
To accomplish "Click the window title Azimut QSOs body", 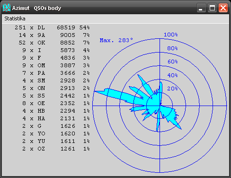I will [x=36, y=8].
